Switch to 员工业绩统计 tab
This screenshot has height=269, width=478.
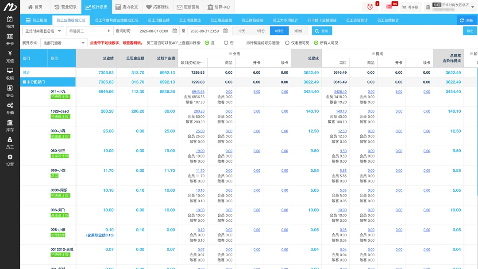pos(388,20)
